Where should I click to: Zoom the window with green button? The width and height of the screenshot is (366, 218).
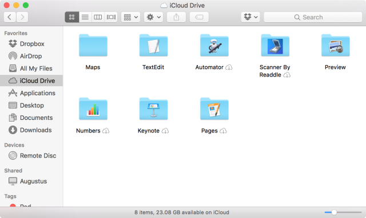click(x=26, y=5)
